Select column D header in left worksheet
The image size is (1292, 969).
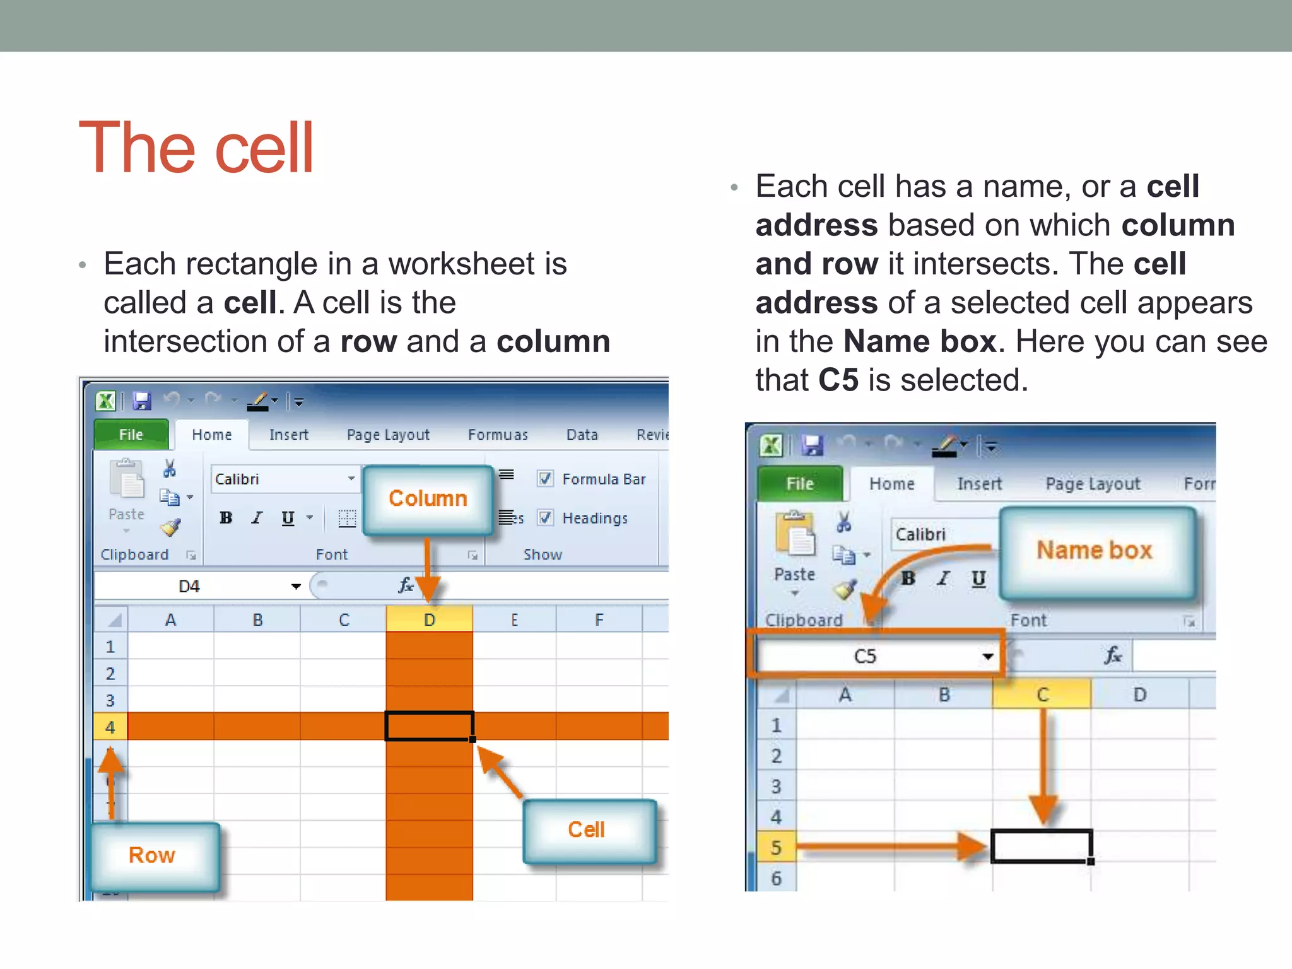pyautogui.click(x=429, y=620)
